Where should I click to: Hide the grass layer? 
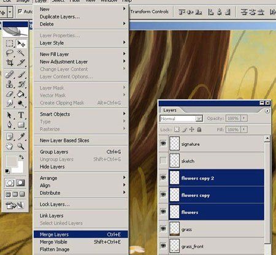point(163,229)
